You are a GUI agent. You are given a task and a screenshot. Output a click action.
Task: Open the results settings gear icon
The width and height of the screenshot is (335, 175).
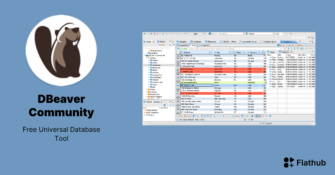[x=252, y=116]
